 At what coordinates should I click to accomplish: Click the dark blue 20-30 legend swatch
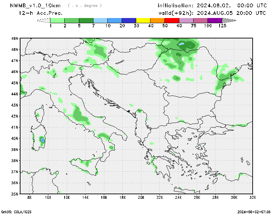[129, 20]
